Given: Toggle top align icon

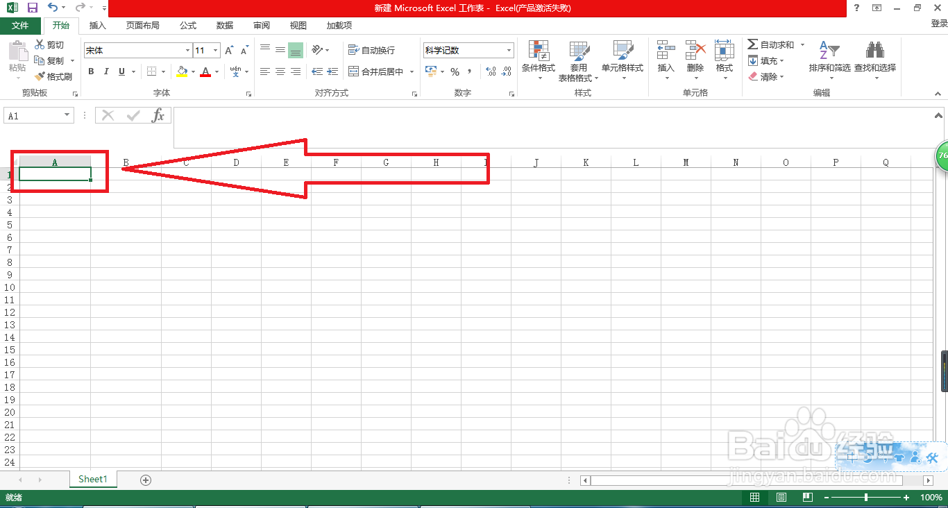Looking at the screenshot, I should pos(265,50).
